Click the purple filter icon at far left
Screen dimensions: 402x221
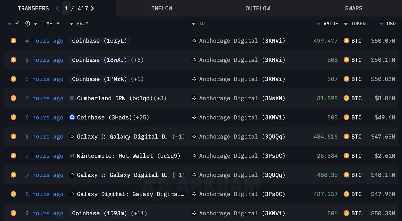tap(9, 23)
